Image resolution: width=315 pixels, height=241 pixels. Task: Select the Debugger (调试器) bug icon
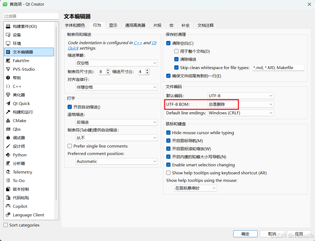pyautogui.click(x=8, y=138)
